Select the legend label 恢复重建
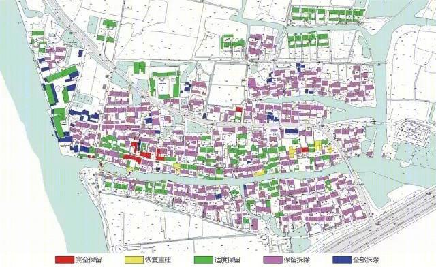This screenshot has width=436, height=267. (157, 260)
